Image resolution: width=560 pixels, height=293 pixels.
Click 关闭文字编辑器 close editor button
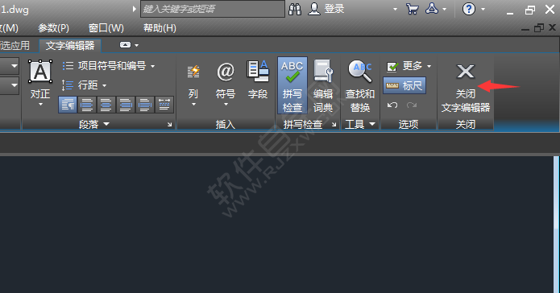pyautogui.click(x=466, y=88)
